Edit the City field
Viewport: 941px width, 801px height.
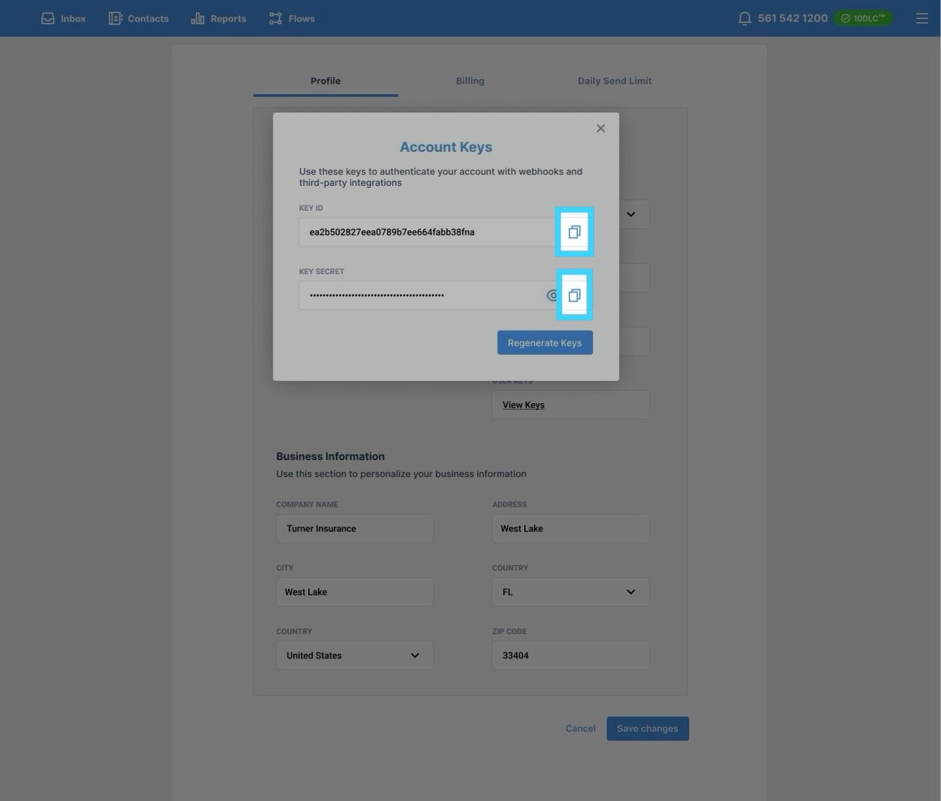(x=355, y=592)
